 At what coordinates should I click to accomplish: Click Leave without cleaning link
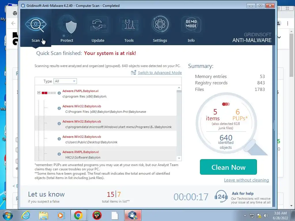[x=247, y=180]
